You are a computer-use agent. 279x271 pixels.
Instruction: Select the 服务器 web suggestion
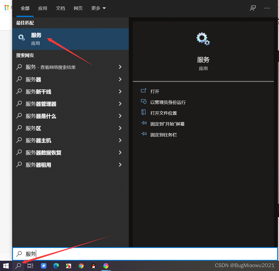pyautogui.click(x=70, y=79)
